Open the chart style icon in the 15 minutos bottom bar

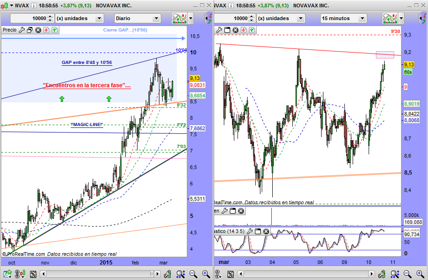click(217, 274)
